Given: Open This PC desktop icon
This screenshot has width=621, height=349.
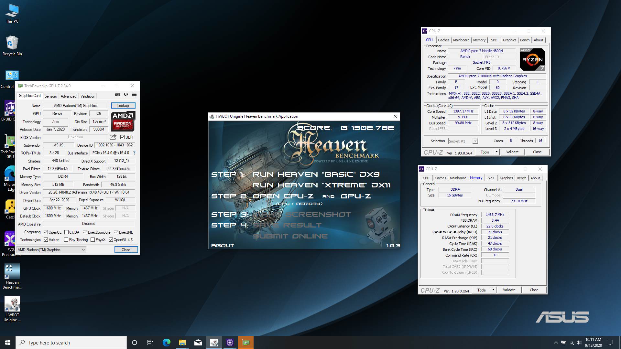Looking at the screenshot, I should point(12,14).
